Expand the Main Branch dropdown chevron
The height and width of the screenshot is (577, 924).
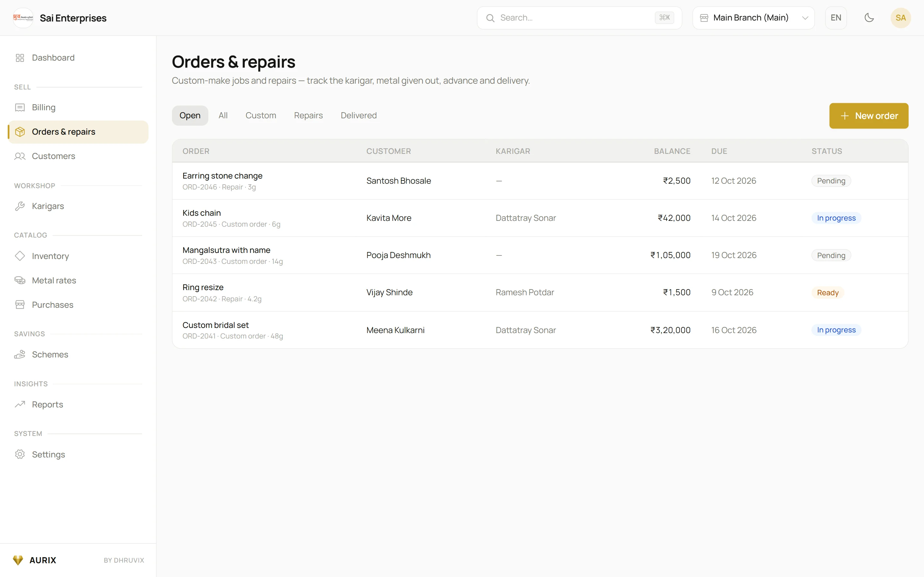click(805, 18)
